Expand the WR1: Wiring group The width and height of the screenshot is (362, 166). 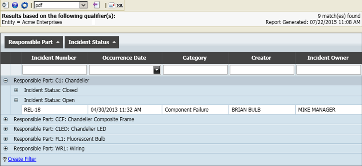coord(6,148)
